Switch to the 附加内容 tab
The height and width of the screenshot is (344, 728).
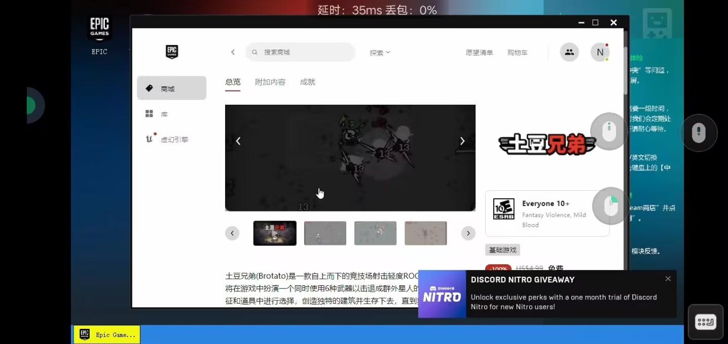click(270, 82)
